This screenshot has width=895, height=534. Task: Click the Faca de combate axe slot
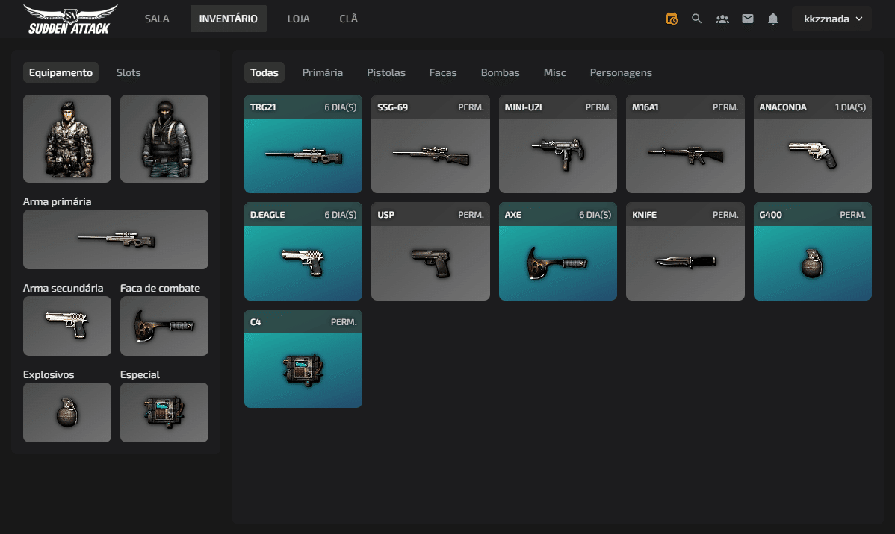pos(164,326)
